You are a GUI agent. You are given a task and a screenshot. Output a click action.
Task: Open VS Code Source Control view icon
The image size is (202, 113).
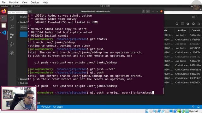point(12,35)
